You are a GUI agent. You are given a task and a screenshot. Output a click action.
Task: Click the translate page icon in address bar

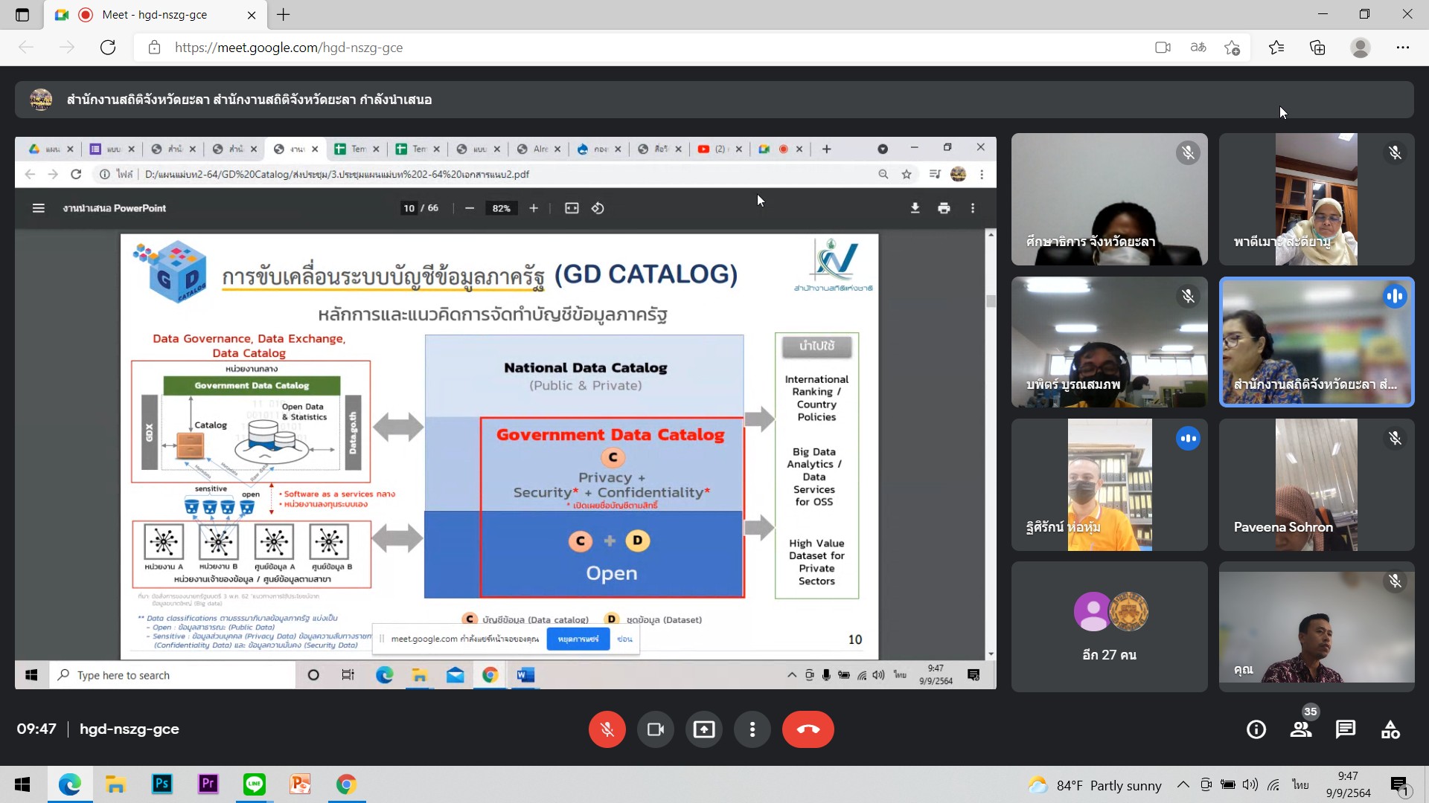(x=1198, y=48)
